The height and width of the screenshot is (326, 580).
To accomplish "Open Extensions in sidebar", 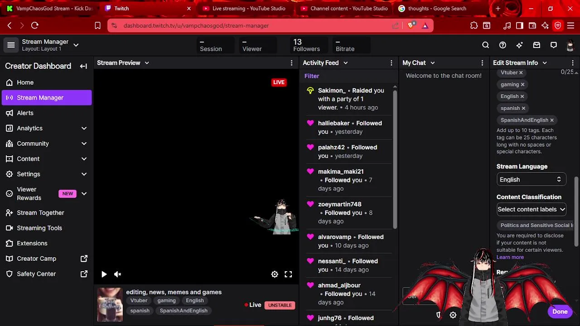I will [x=46, y=243].
